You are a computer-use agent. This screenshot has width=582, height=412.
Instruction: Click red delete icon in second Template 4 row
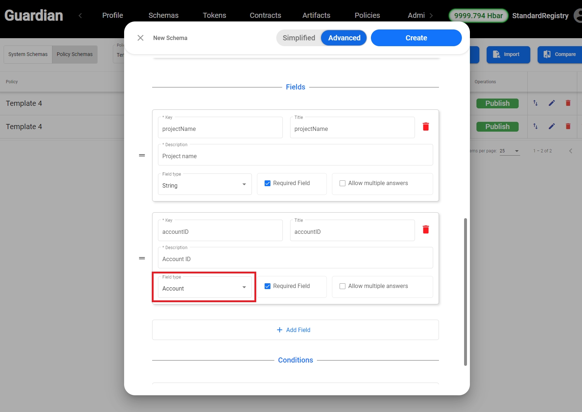pyautogui.click(x=568, y=127)
